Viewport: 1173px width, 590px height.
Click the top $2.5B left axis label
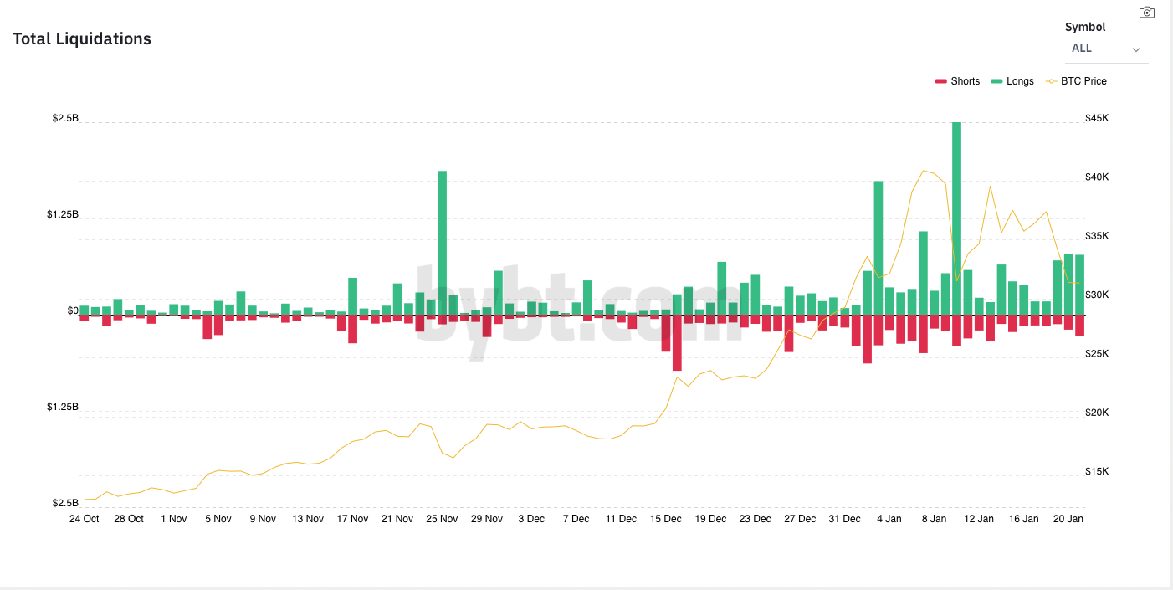65,118
